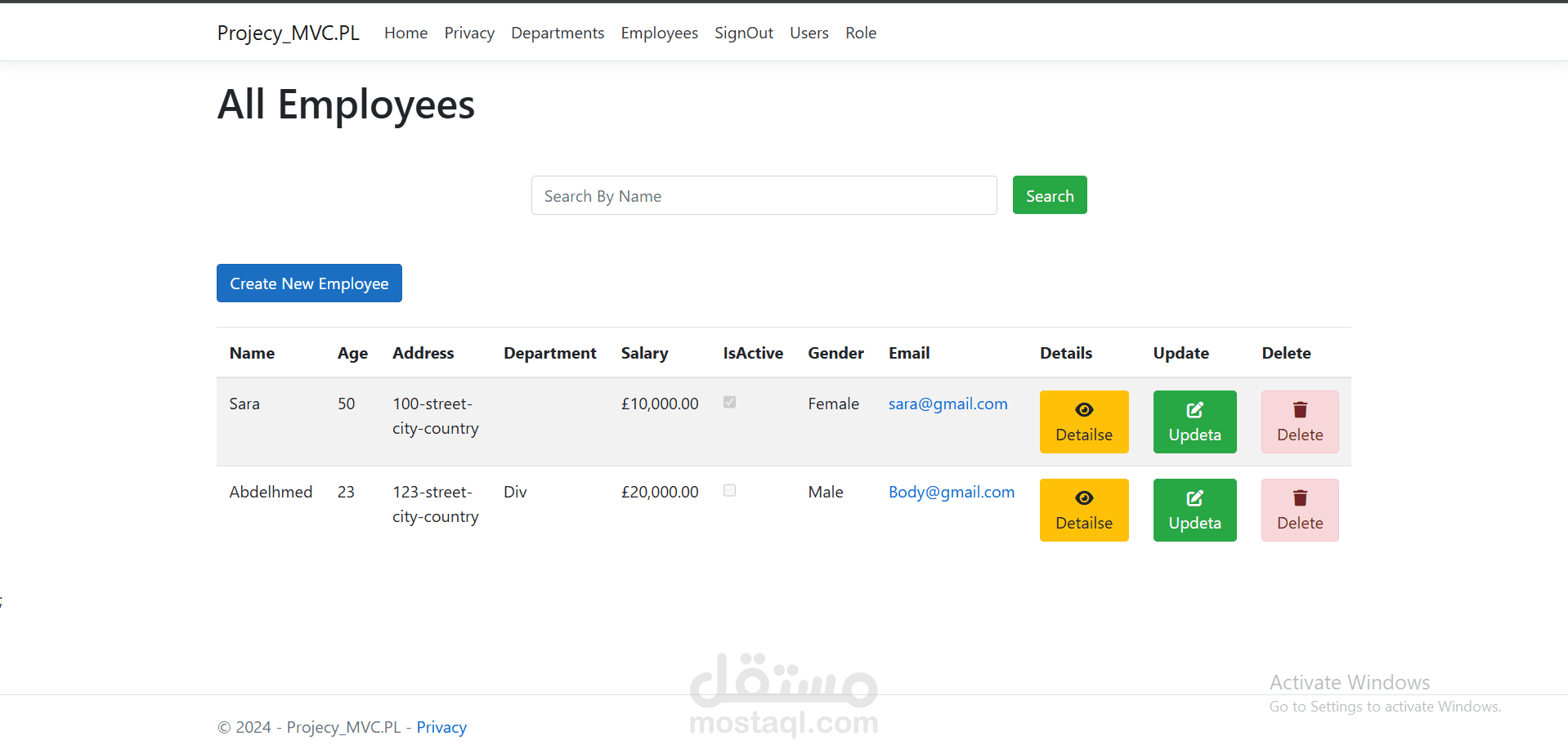Open Body@gmail.com email link

[952, 492]
